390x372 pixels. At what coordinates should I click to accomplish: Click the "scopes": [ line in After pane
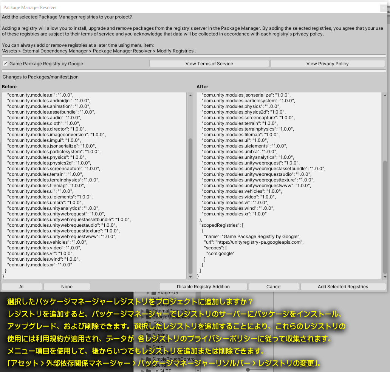215,248
